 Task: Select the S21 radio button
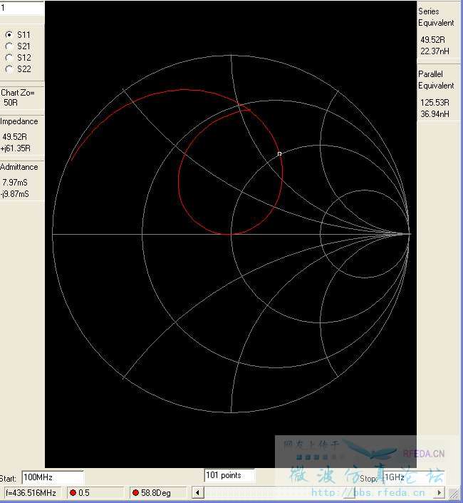[x=9, y=46]
